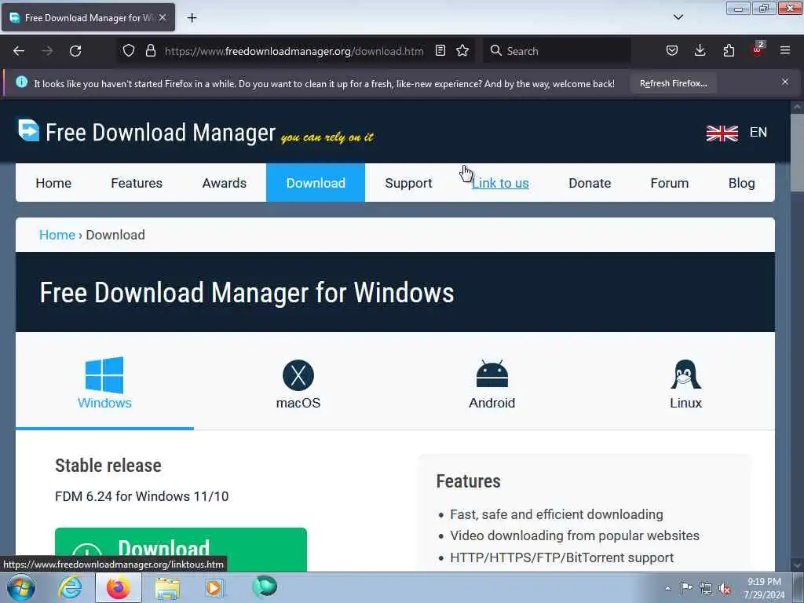
Task: Open the Save to Pocket icon
Action: point(672,50)
